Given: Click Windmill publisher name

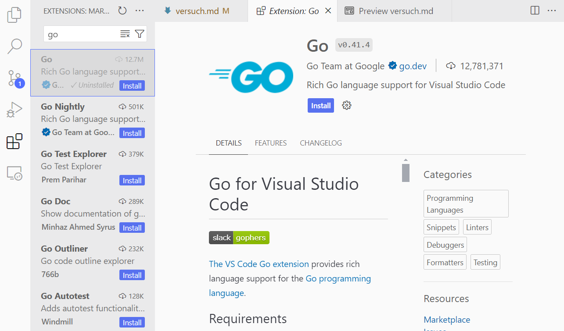Looking at the screenshot, I should (x=57, y=322).
